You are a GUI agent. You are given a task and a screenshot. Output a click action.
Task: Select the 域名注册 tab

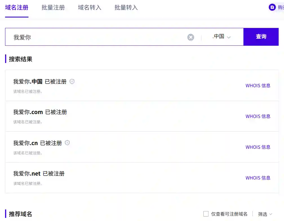tap(17, 8)
